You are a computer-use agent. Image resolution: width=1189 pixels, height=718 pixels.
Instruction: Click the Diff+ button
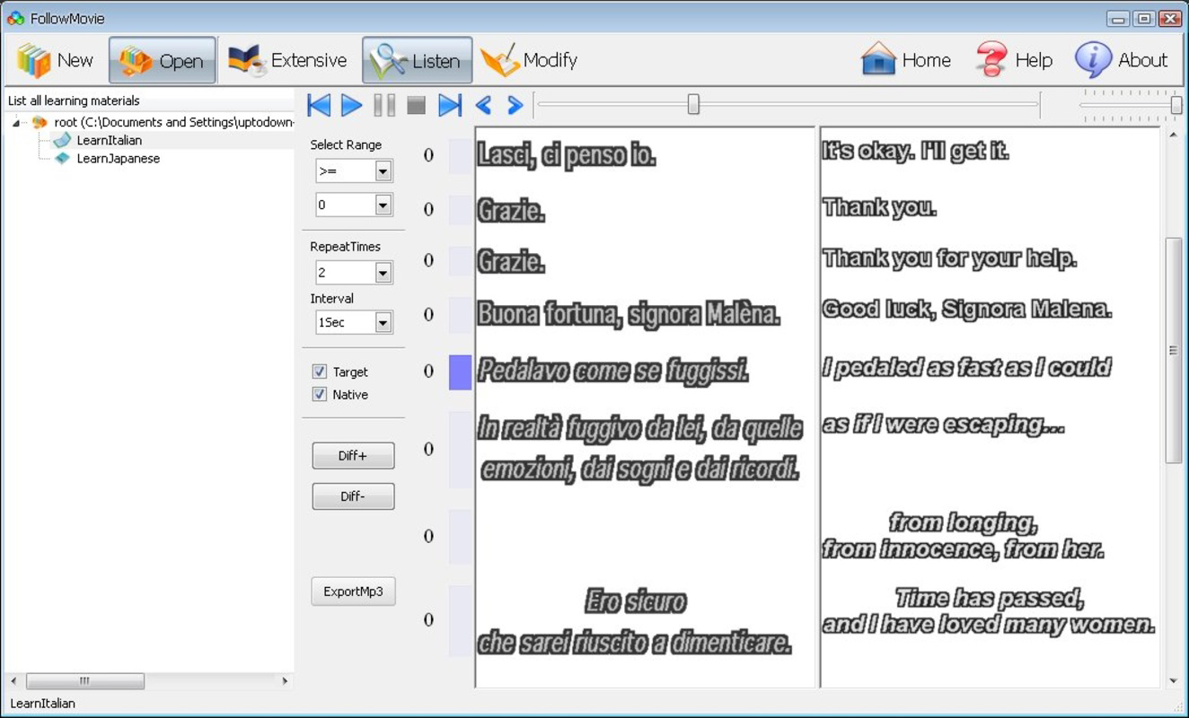click(353, 456)
